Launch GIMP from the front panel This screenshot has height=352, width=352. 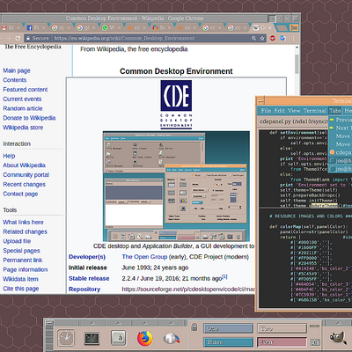pyautogui.click(x=338, y=337)
